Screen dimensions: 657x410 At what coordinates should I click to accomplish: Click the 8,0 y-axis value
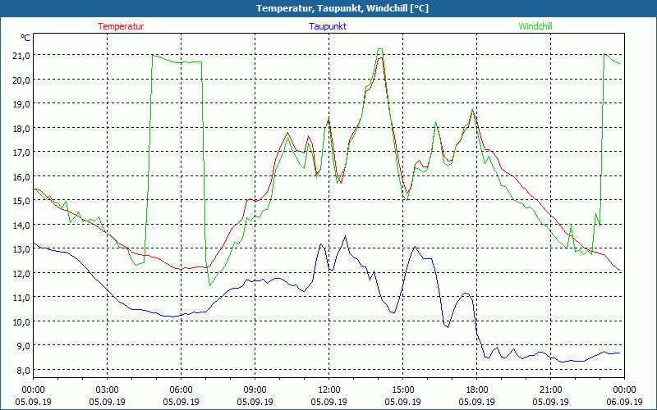(24, 370)
